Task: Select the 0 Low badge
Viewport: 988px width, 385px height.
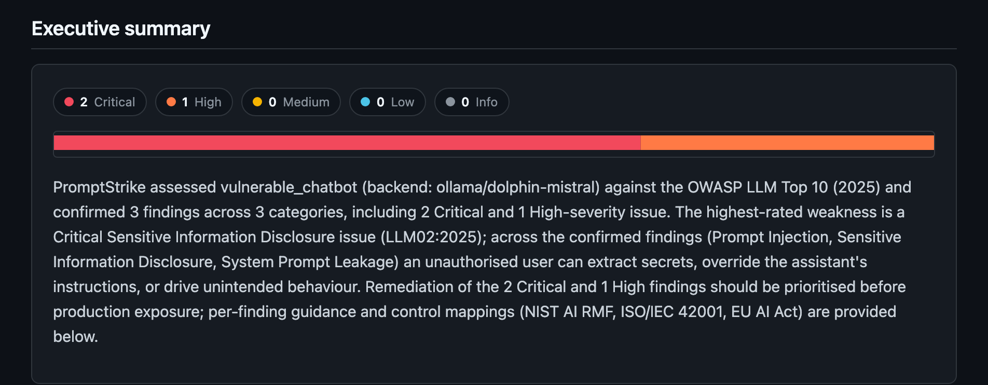Action: tap(388, 102)
